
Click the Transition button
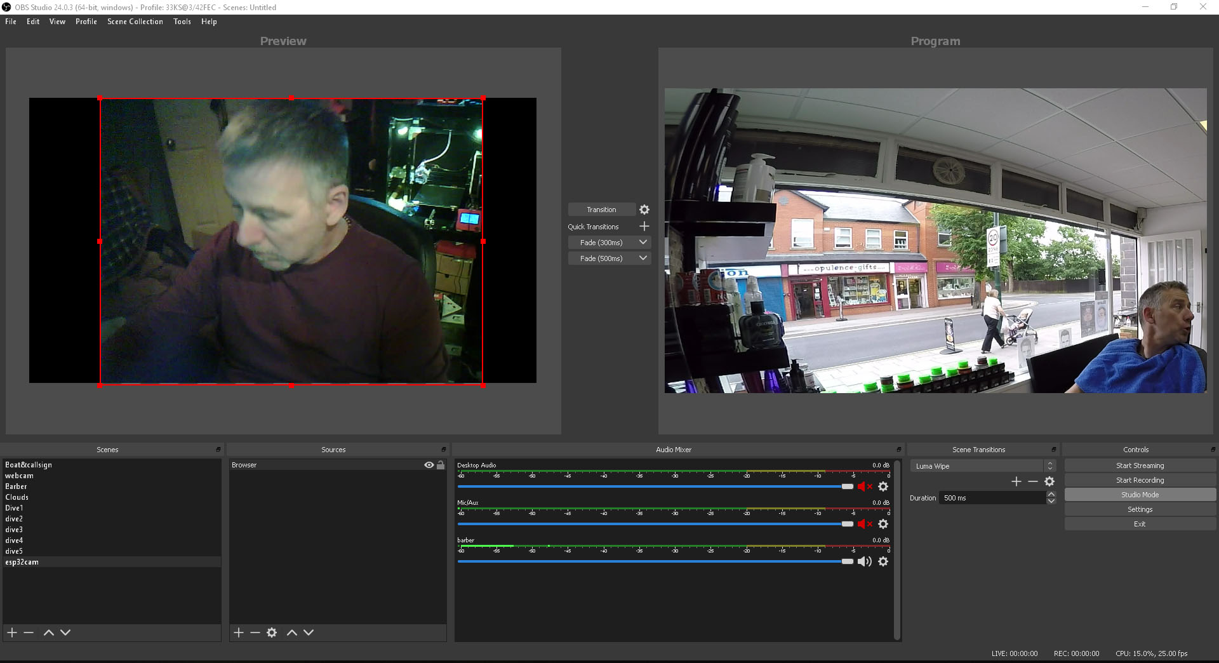(x=601, y=210)
